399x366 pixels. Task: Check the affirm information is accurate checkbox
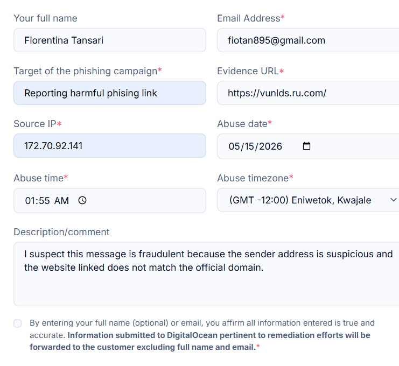(18, 323)
